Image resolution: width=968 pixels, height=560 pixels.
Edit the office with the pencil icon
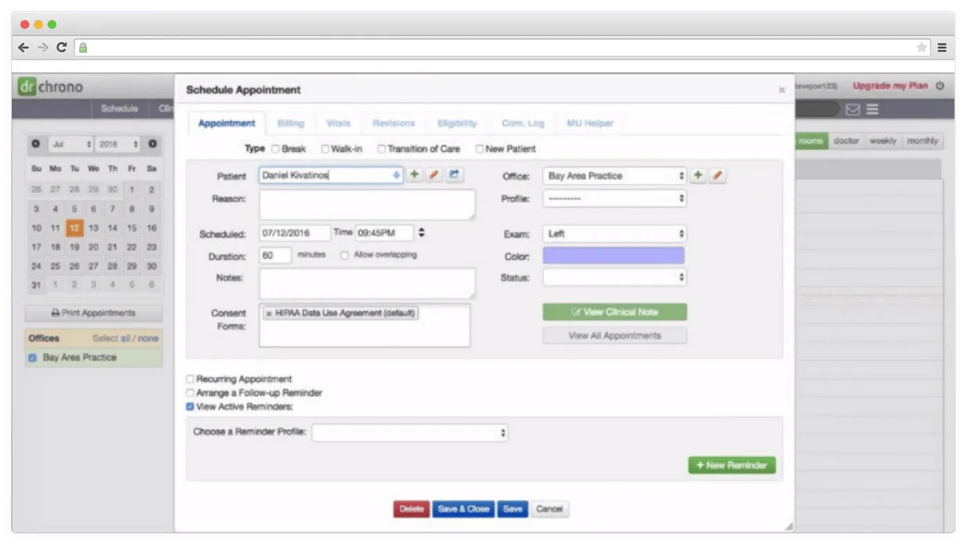[x=718, y=176]
